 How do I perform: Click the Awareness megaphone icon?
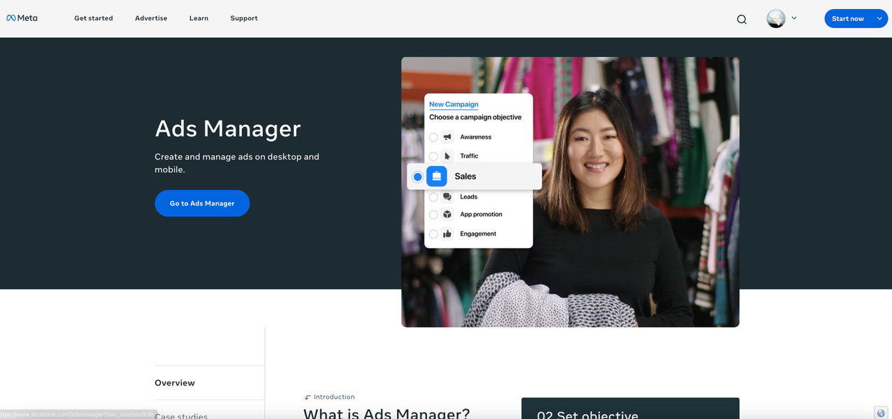[x=447, y=137]
